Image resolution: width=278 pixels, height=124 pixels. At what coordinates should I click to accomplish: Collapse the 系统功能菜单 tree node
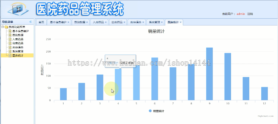click(x=2, y=27)
